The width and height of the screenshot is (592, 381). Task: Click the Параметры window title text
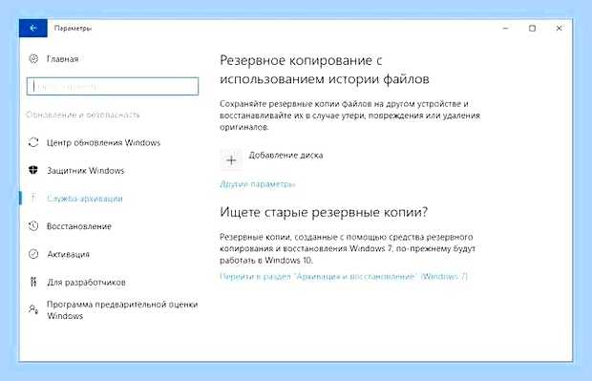73,28
